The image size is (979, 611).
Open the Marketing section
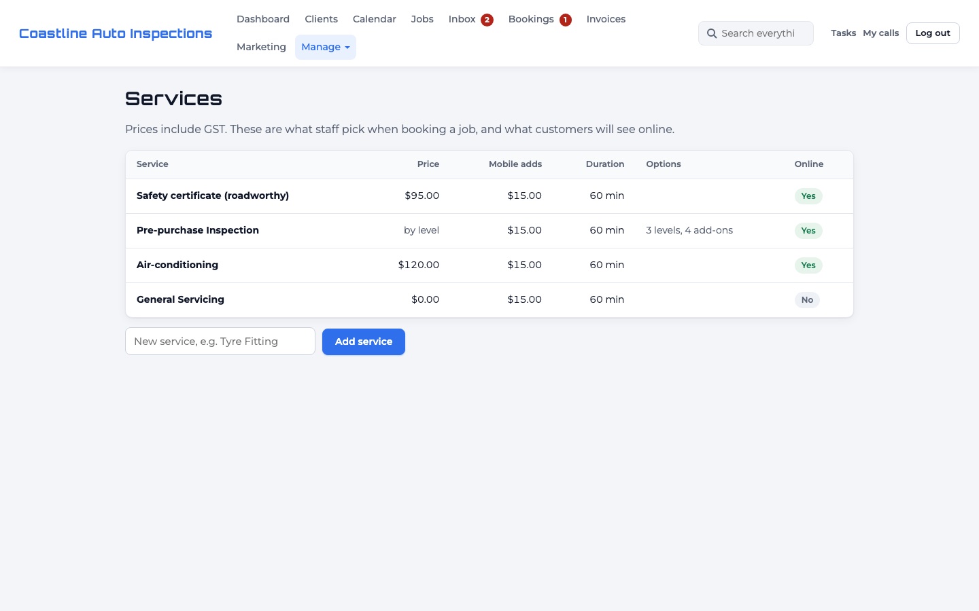pos(261,47)
